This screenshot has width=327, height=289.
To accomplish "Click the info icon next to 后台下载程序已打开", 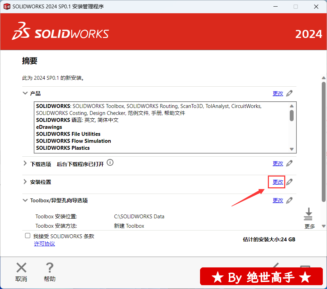I will [x=110, y=163].
